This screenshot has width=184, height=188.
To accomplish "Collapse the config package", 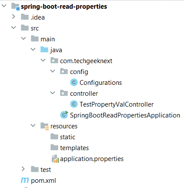I will coord(53,71).
